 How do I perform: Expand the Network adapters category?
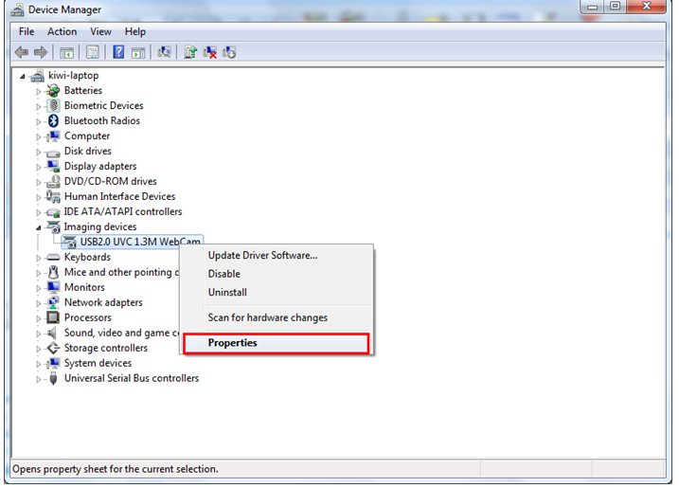pyautogui.click(x=39, y=303)
